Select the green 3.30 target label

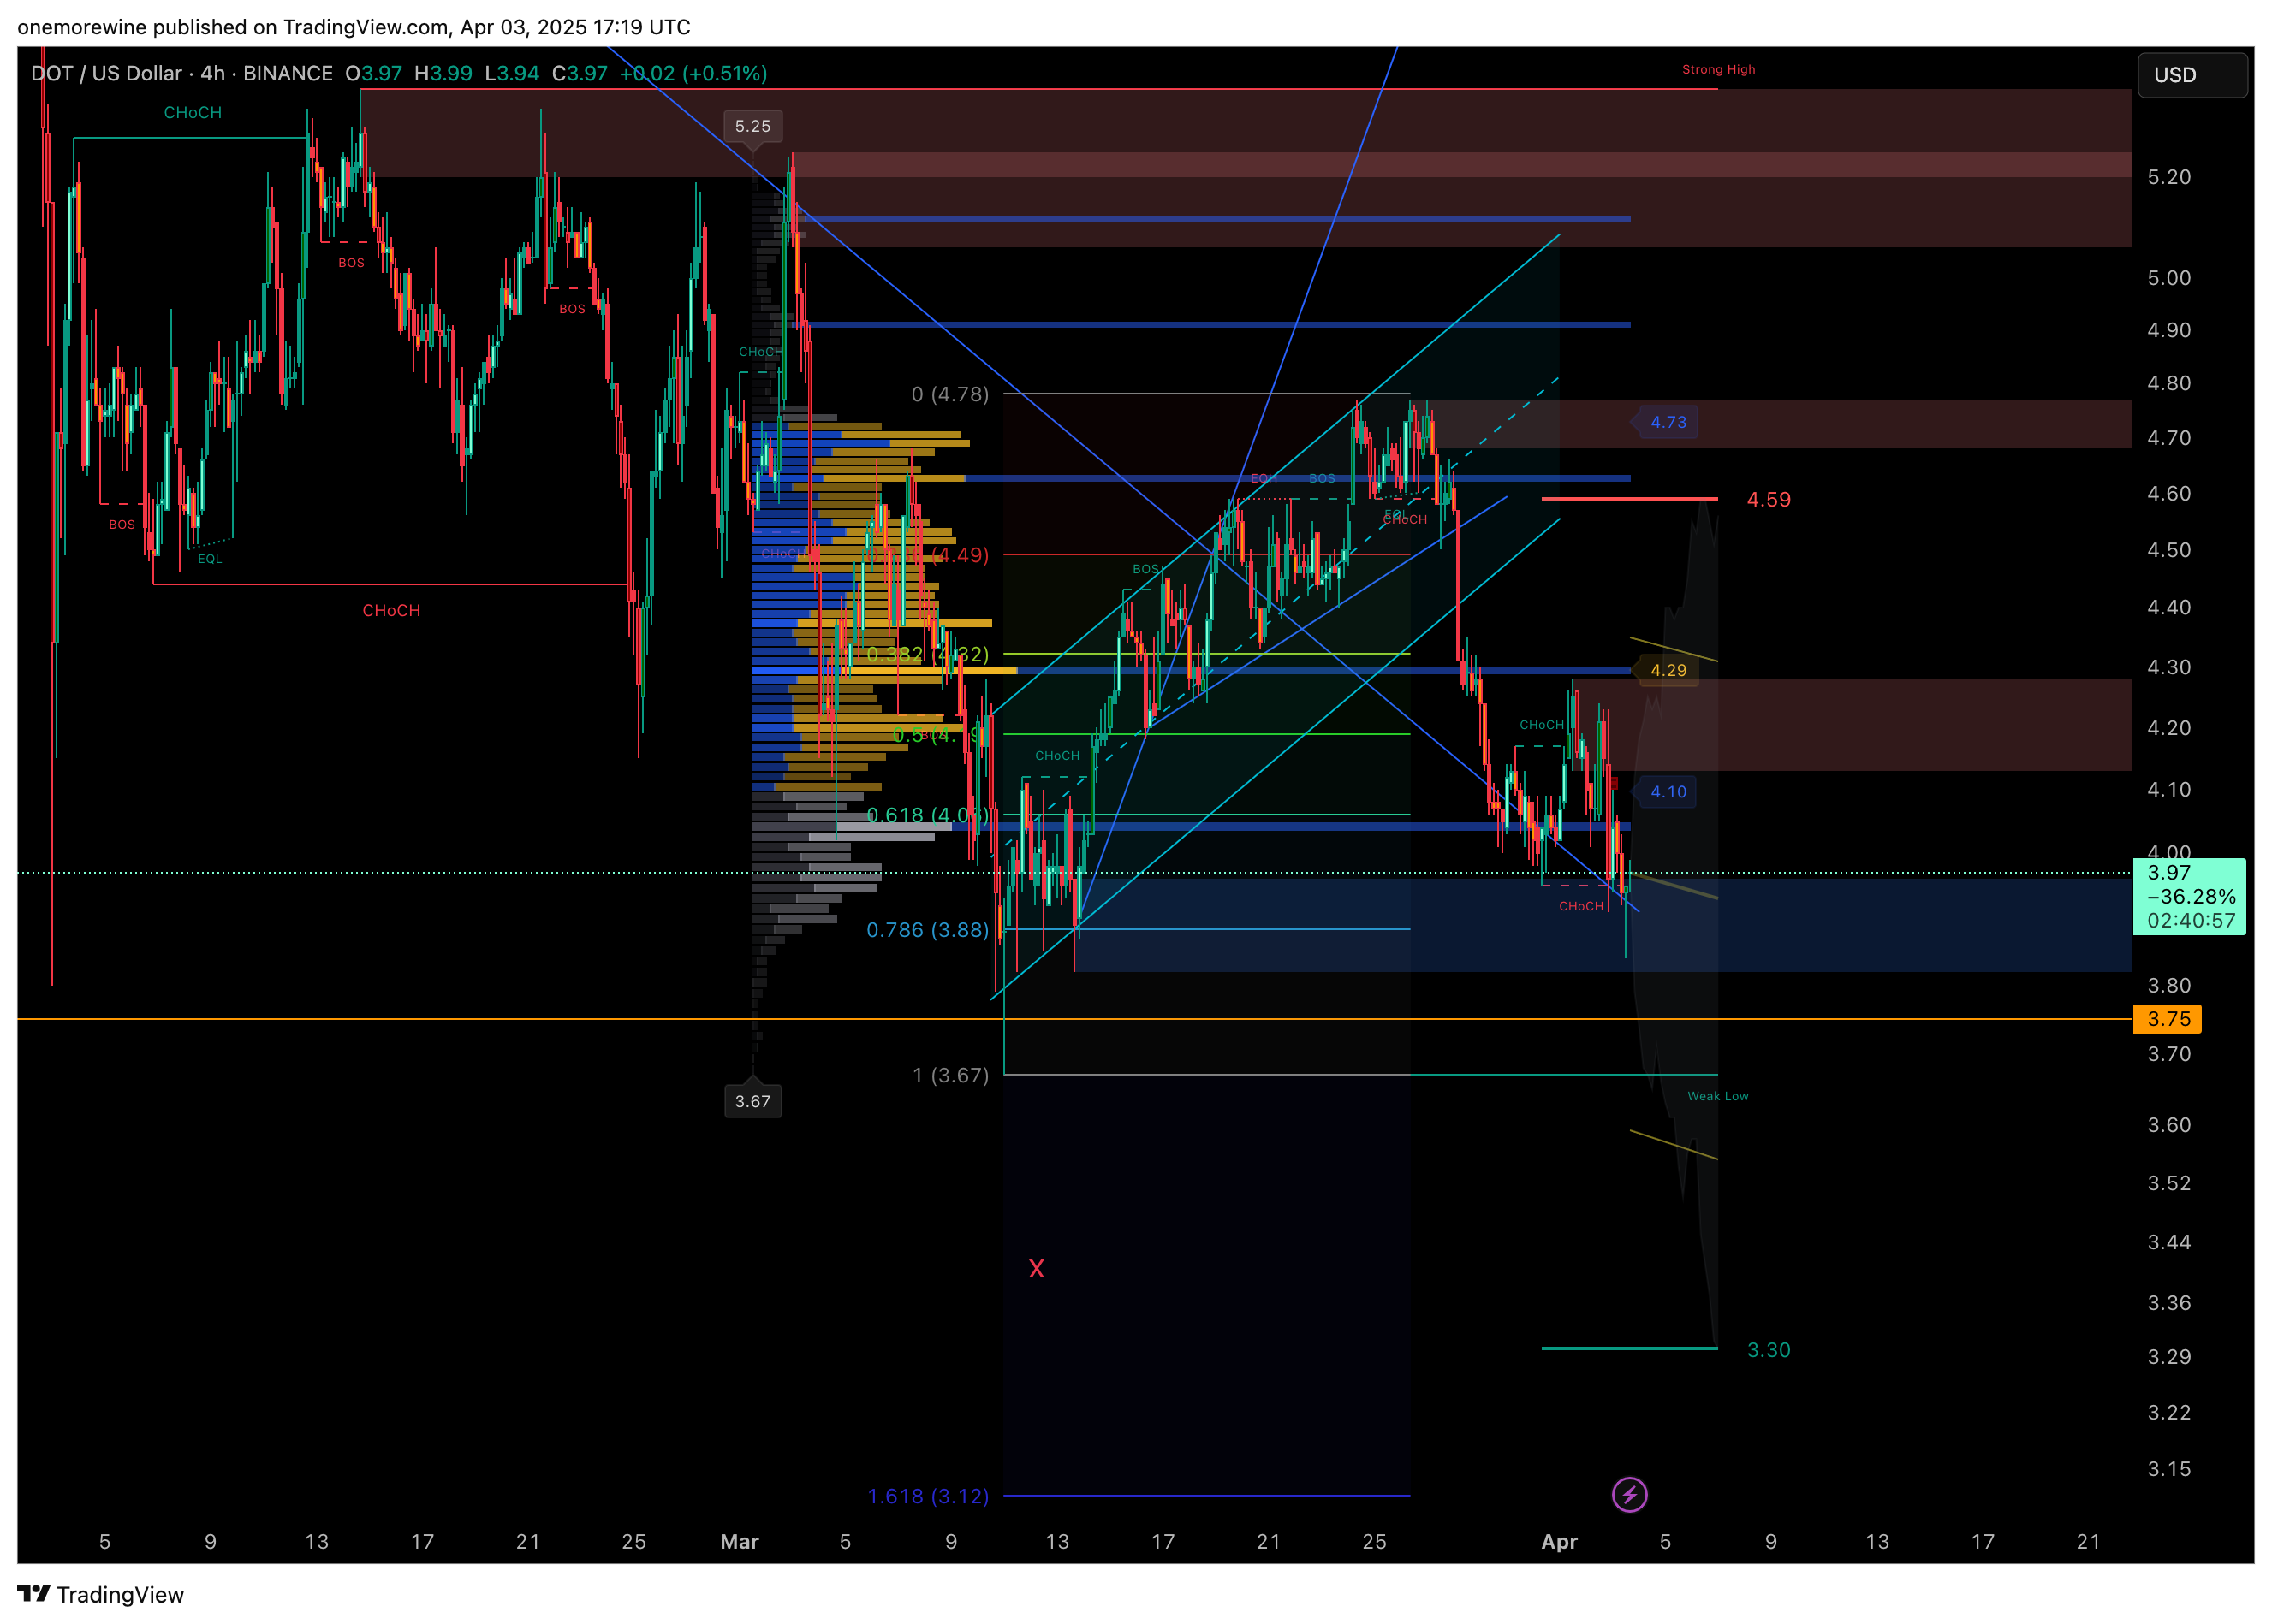point(1768,1350)
